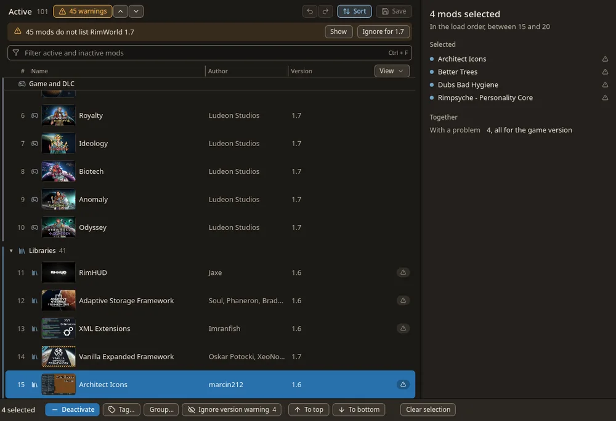Select the Ideology thumbnail
This screenshot has width=616, height=421.
point(59,144)
